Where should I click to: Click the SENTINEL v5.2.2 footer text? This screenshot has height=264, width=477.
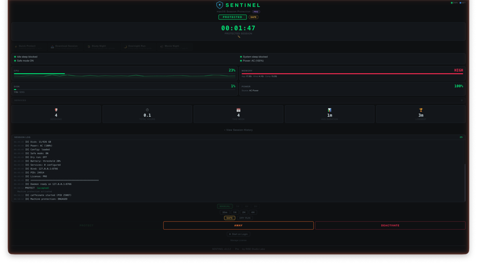click(221, 249)
